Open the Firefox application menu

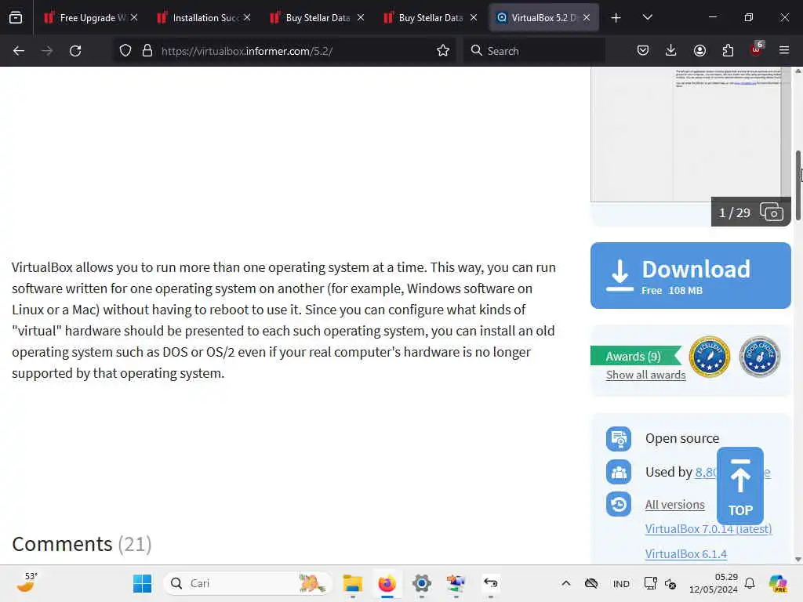(784, 50)
